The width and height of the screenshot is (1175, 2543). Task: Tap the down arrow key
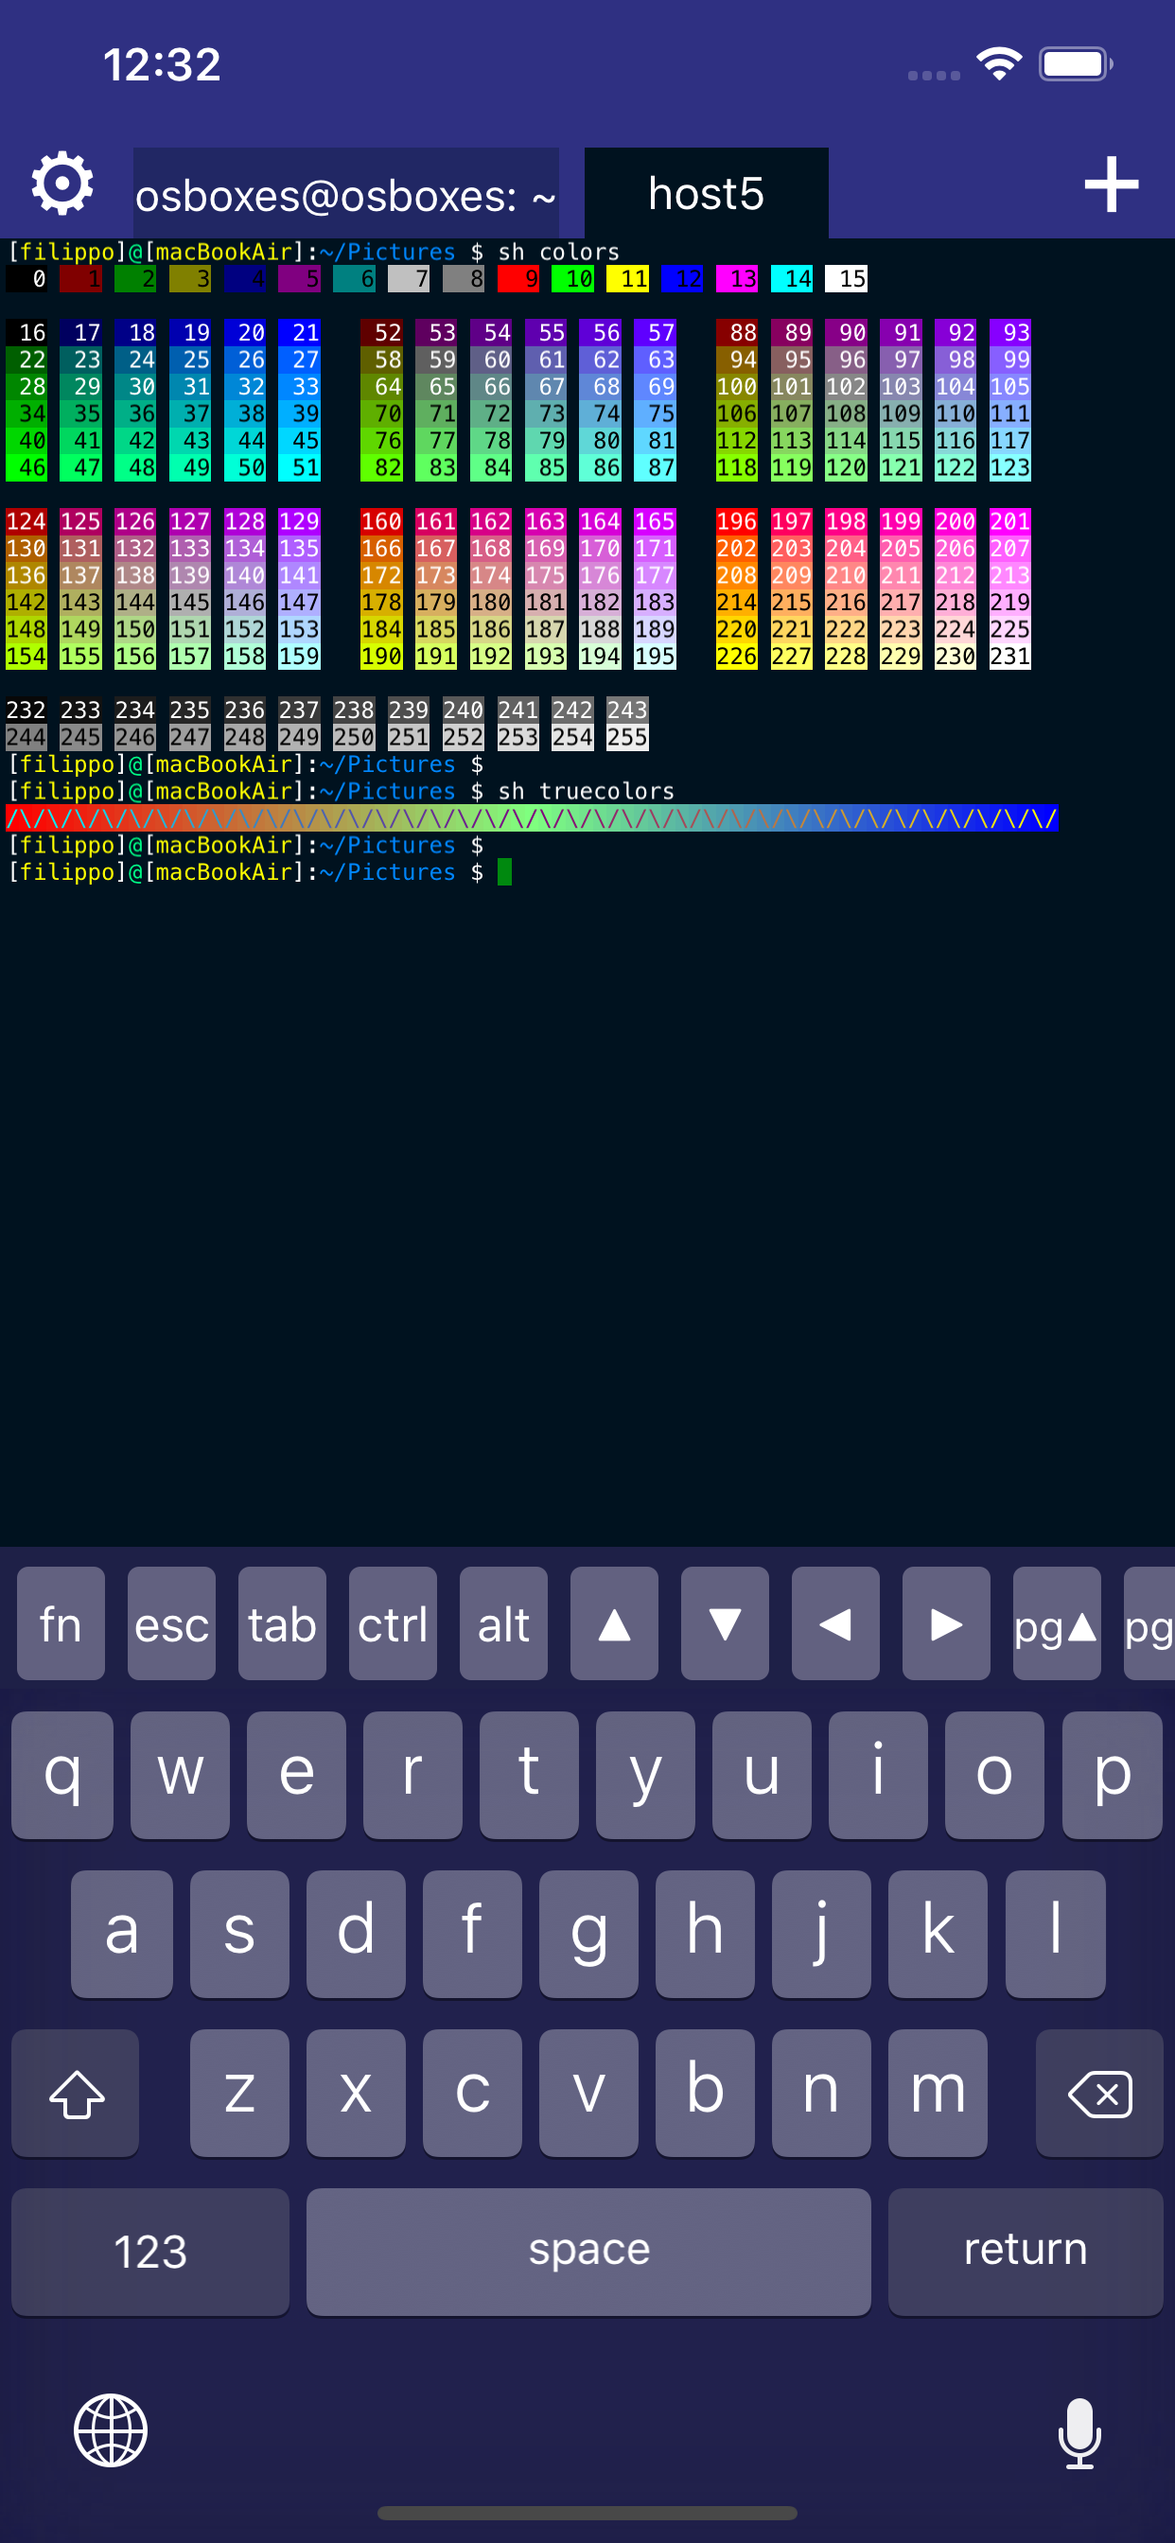(x=724, y=1622)
